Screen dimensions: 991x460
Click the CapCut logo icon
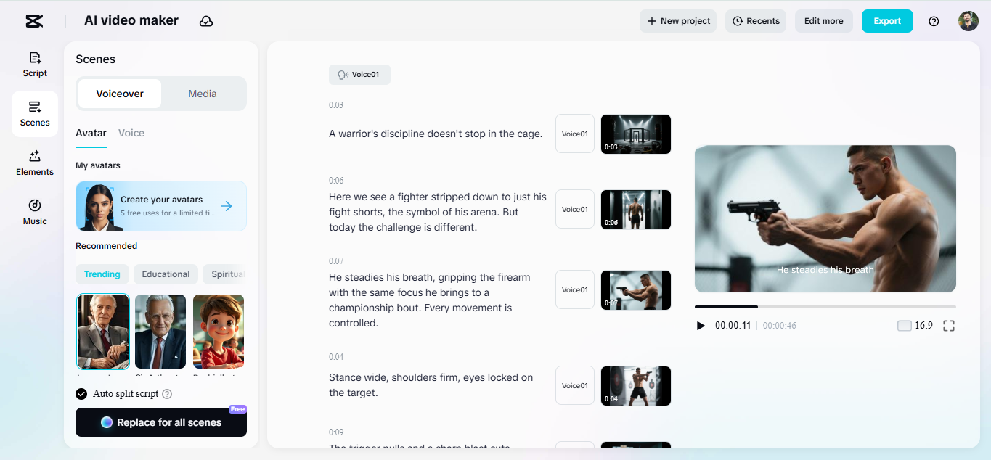[x=33, y=21]
